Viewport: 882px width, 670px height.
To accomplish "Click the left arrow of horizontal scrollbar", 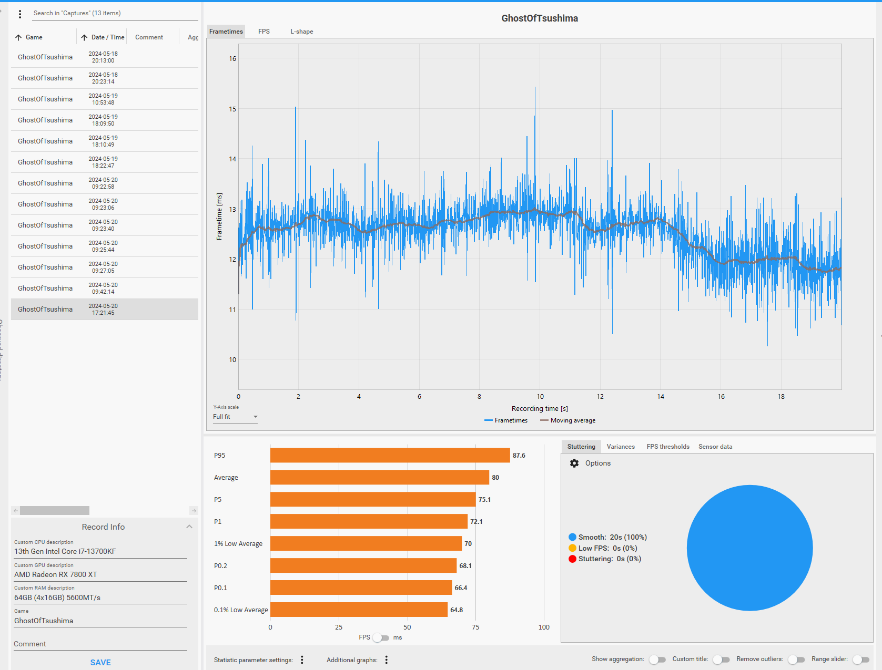I will (x=16, y=511).
